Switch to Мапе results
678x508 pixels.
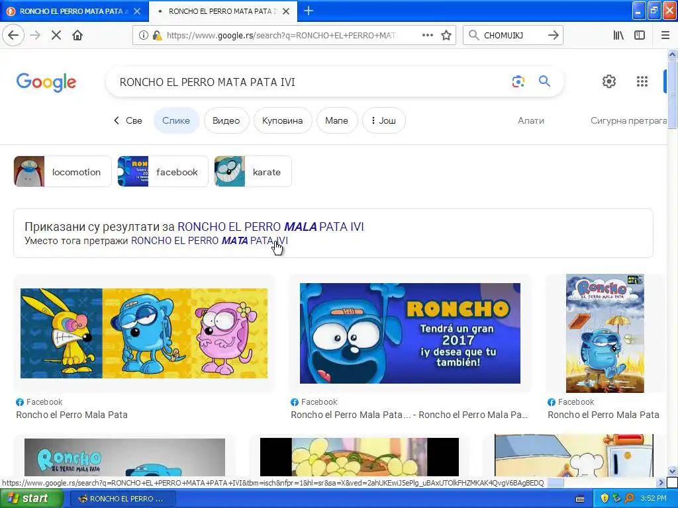[337, 120]
